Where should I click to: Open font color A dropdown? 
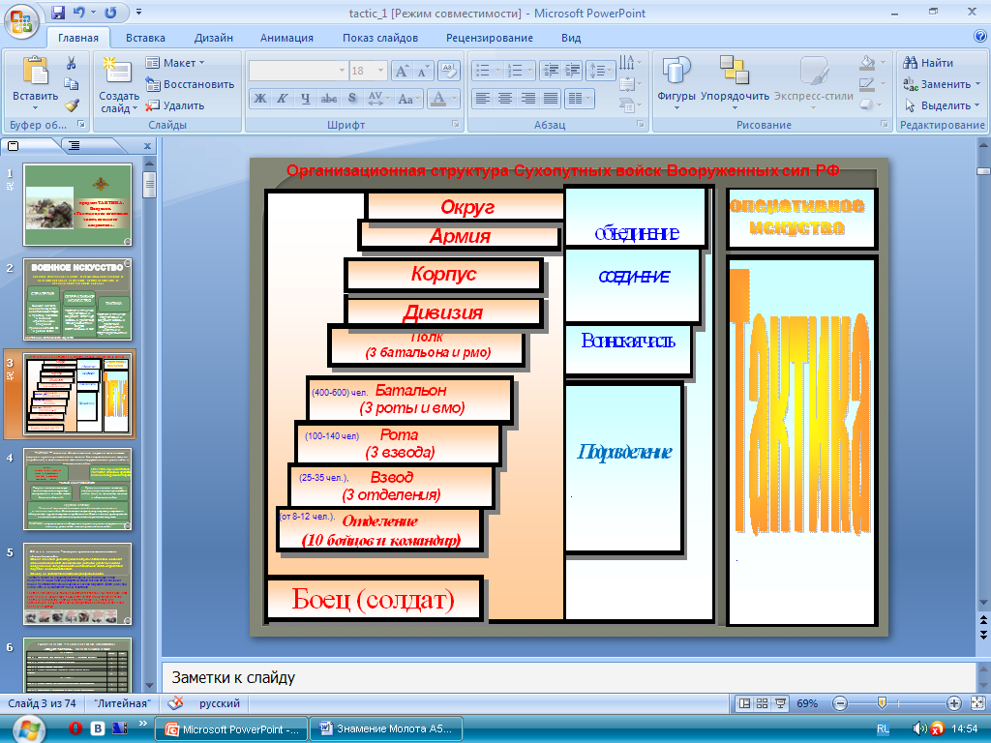pyautogui.click(x=442, y=98)
